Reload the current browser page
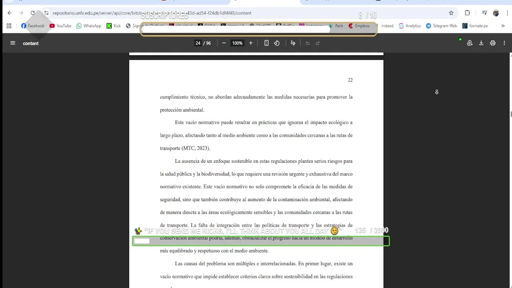The image size is (512, 288). (x=32, y=13)
